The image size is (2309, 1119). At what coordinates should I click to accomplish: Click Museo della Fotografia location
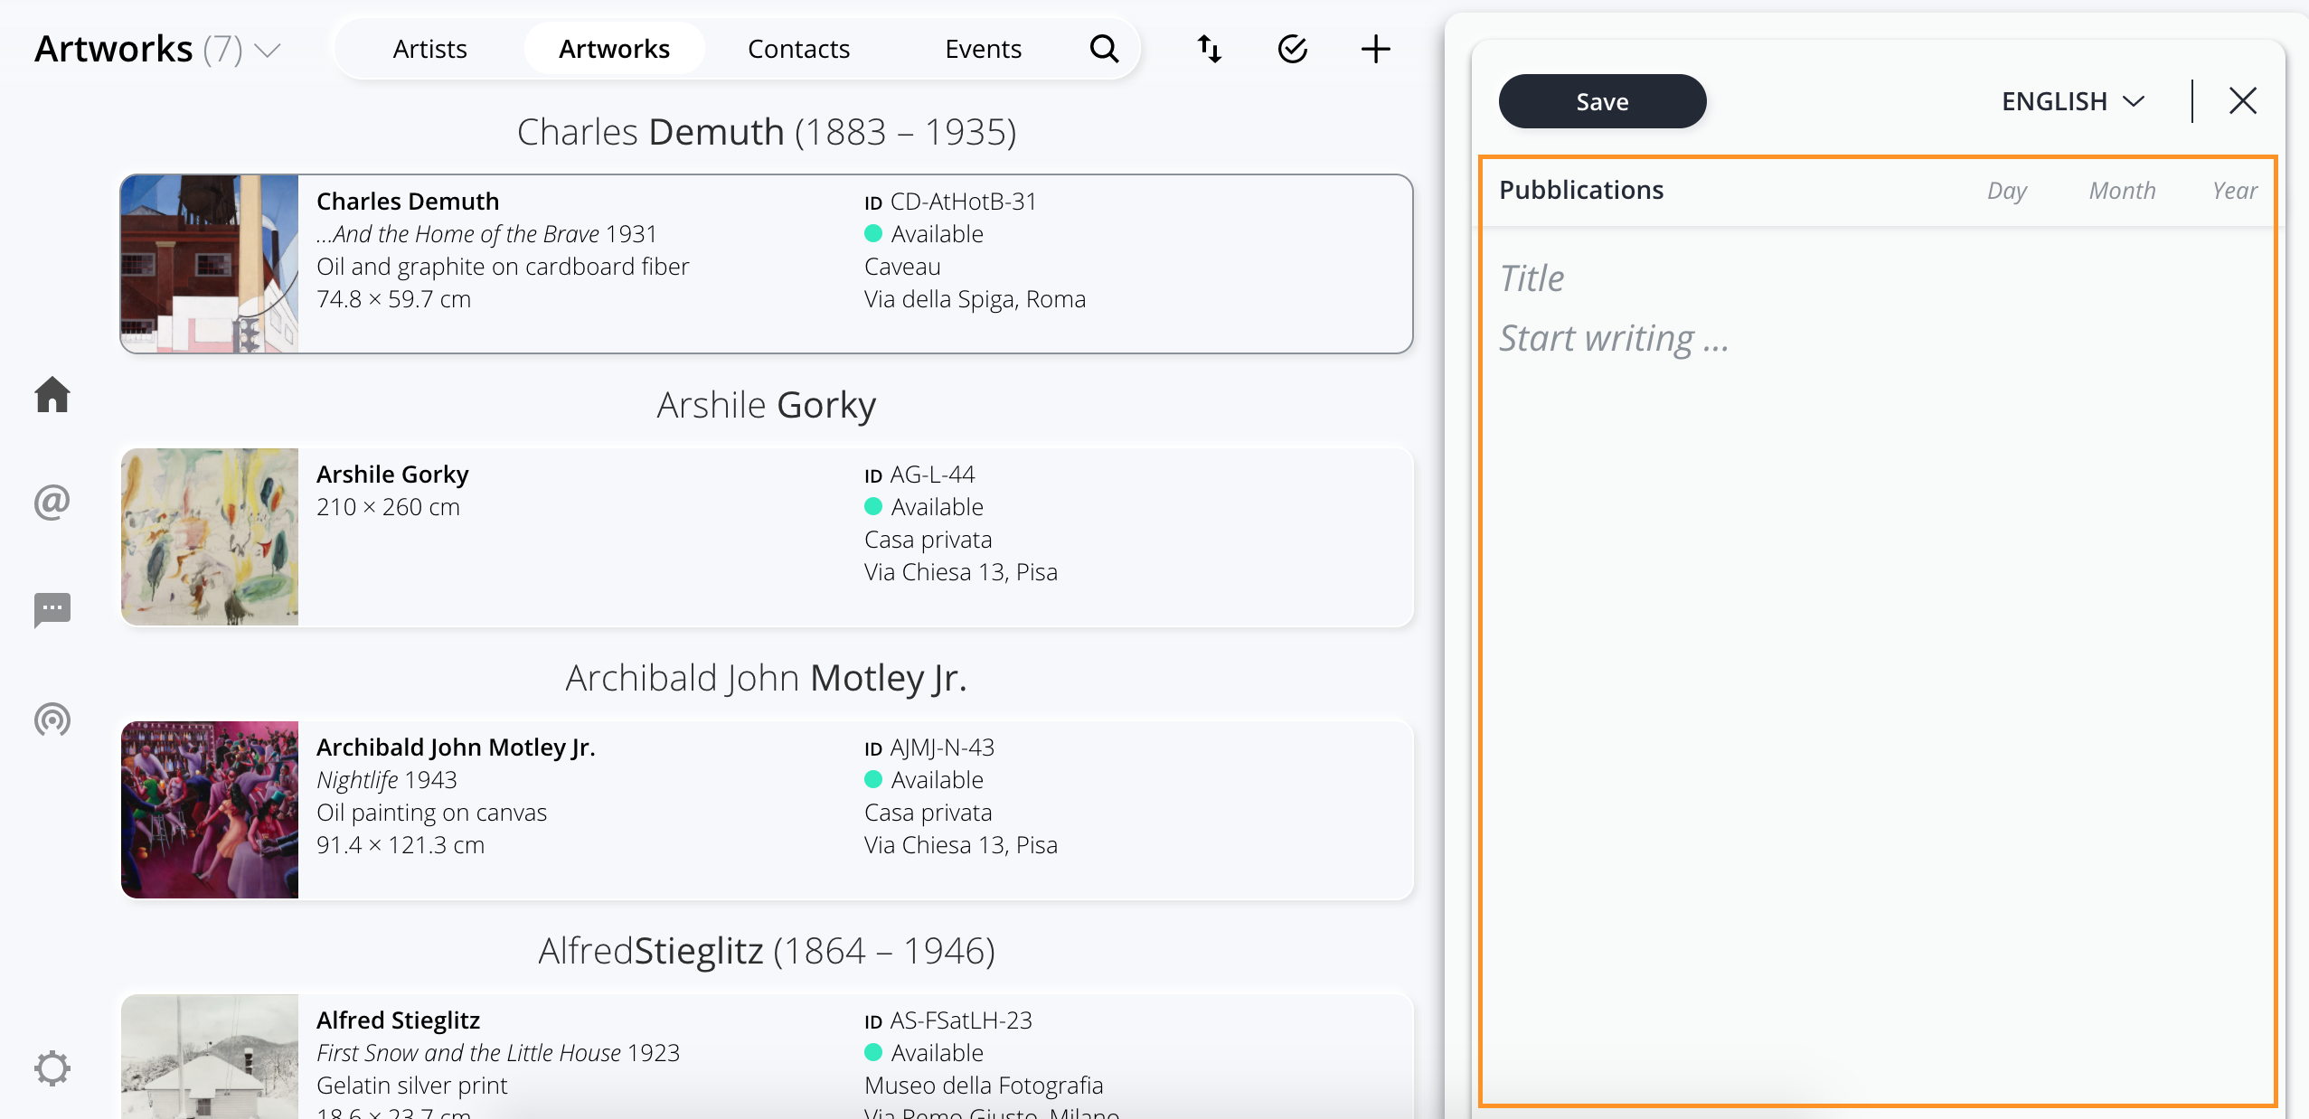click(x=984, y=1086)
